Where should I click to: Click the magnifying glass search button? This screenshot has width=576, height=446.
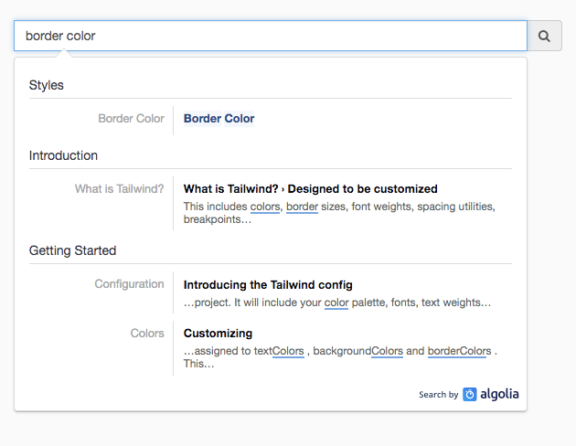544,37
